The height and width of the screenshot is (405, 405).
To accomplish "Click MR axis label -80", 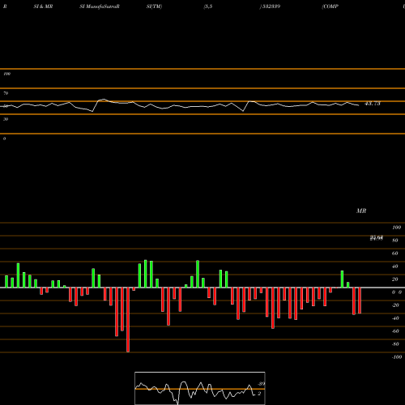I will point(395,344).
